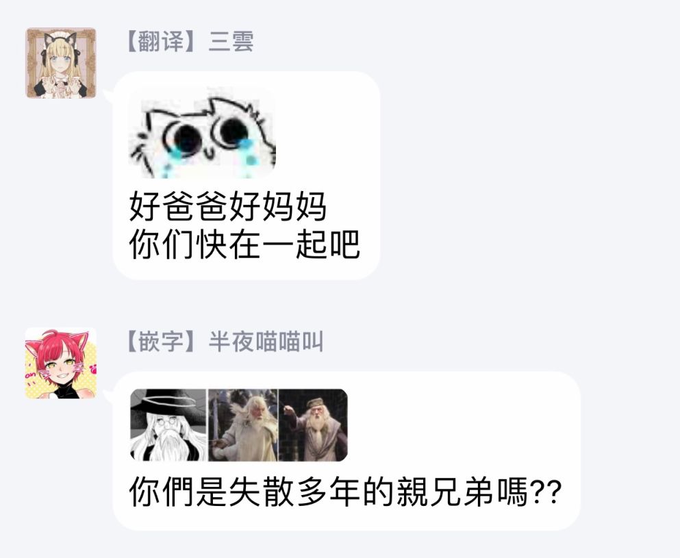Open the blonde cat-eared maid avatar
The image size is (680, 558).
point(61,63)
